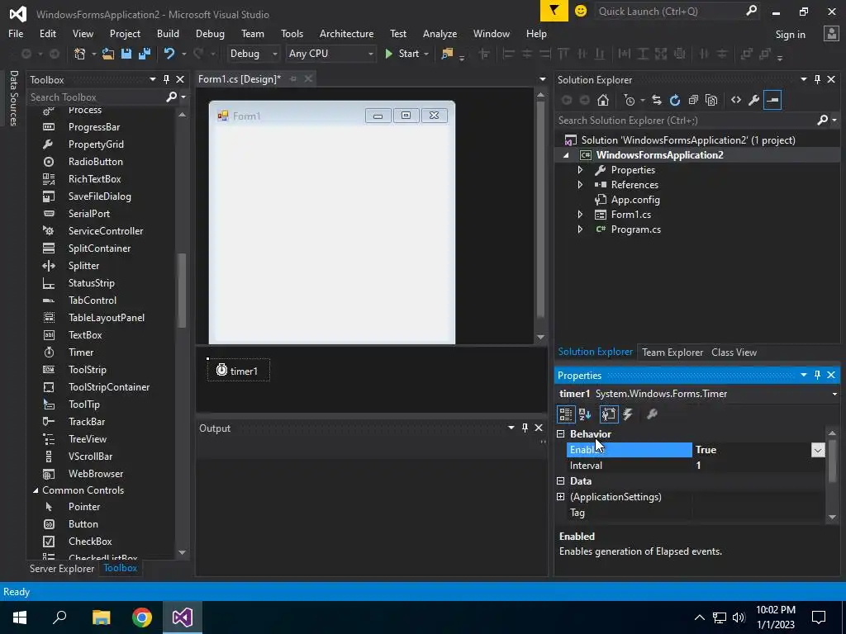Click the notifications flag icon

click(x=554, y=11)
